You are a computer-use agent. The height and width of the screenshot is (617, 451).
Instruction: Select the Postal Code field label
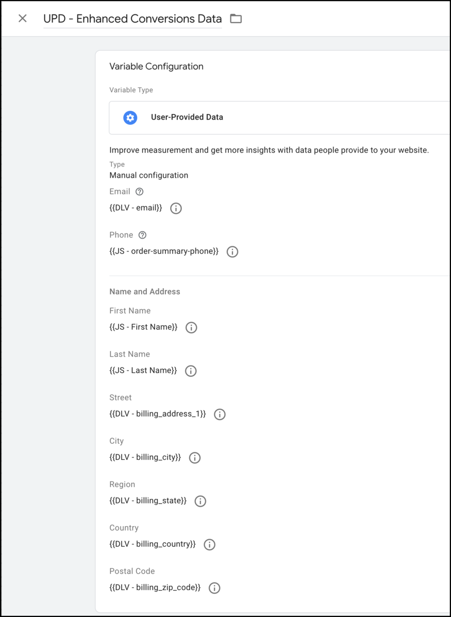coord(132,571)
